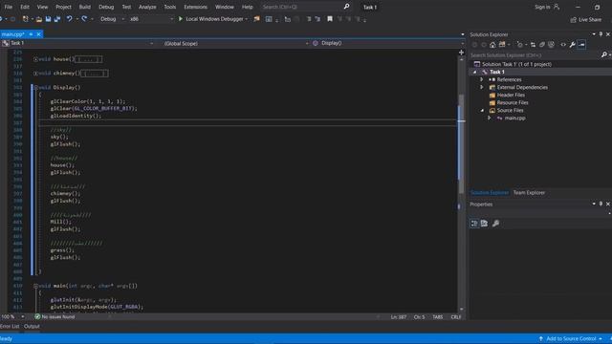Click the Sync with Active Document icon
The image size is (612, 344).
(x=533, y=45)
